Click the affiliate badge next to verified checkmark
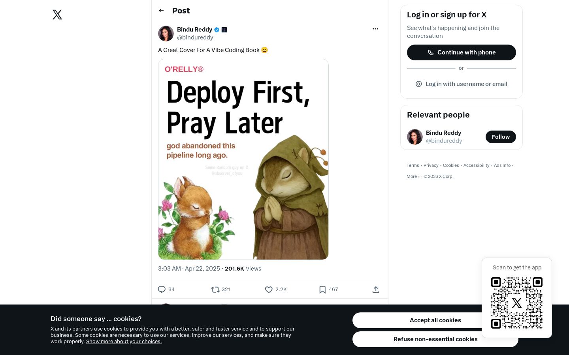Screen dimensions: 569x355 pos(224,30)
